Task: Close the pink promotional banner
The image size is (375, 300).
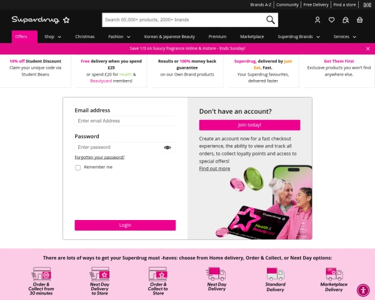Action: (368, 49)
